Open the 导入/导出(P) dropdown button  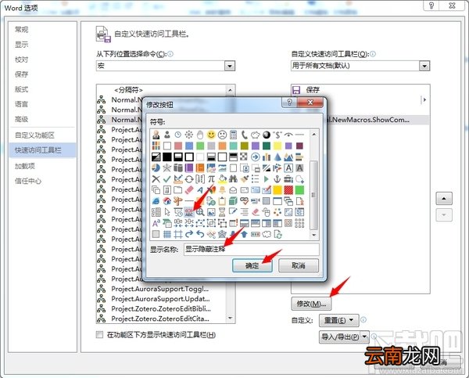(344, 337)
